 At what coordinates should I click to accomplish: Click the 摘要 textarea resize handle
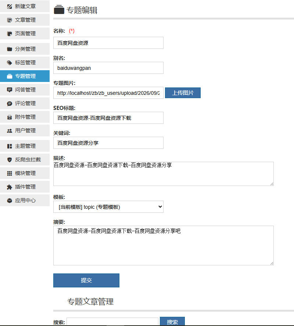point(272,263)
